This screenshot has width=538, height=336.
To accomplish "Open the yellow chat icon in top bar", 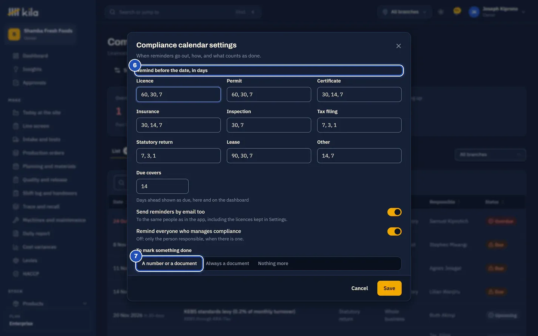I will pos(457,11).
